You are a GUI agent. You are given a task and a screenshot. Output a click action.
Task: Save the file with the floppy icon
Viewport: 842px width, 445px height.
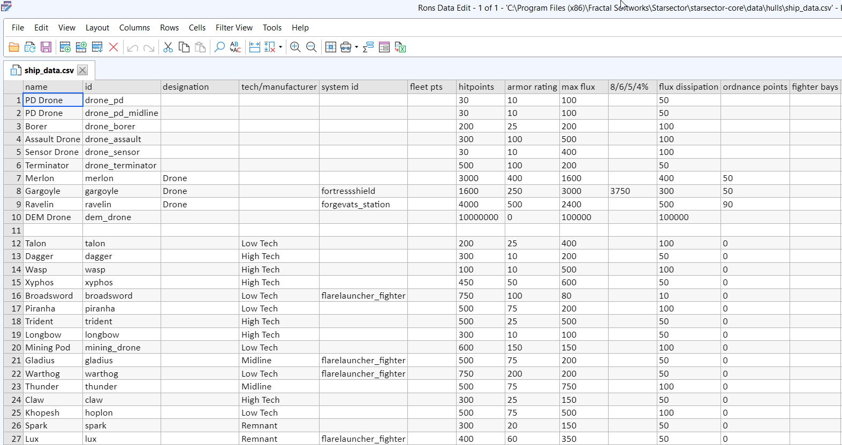tap(46, 48)
